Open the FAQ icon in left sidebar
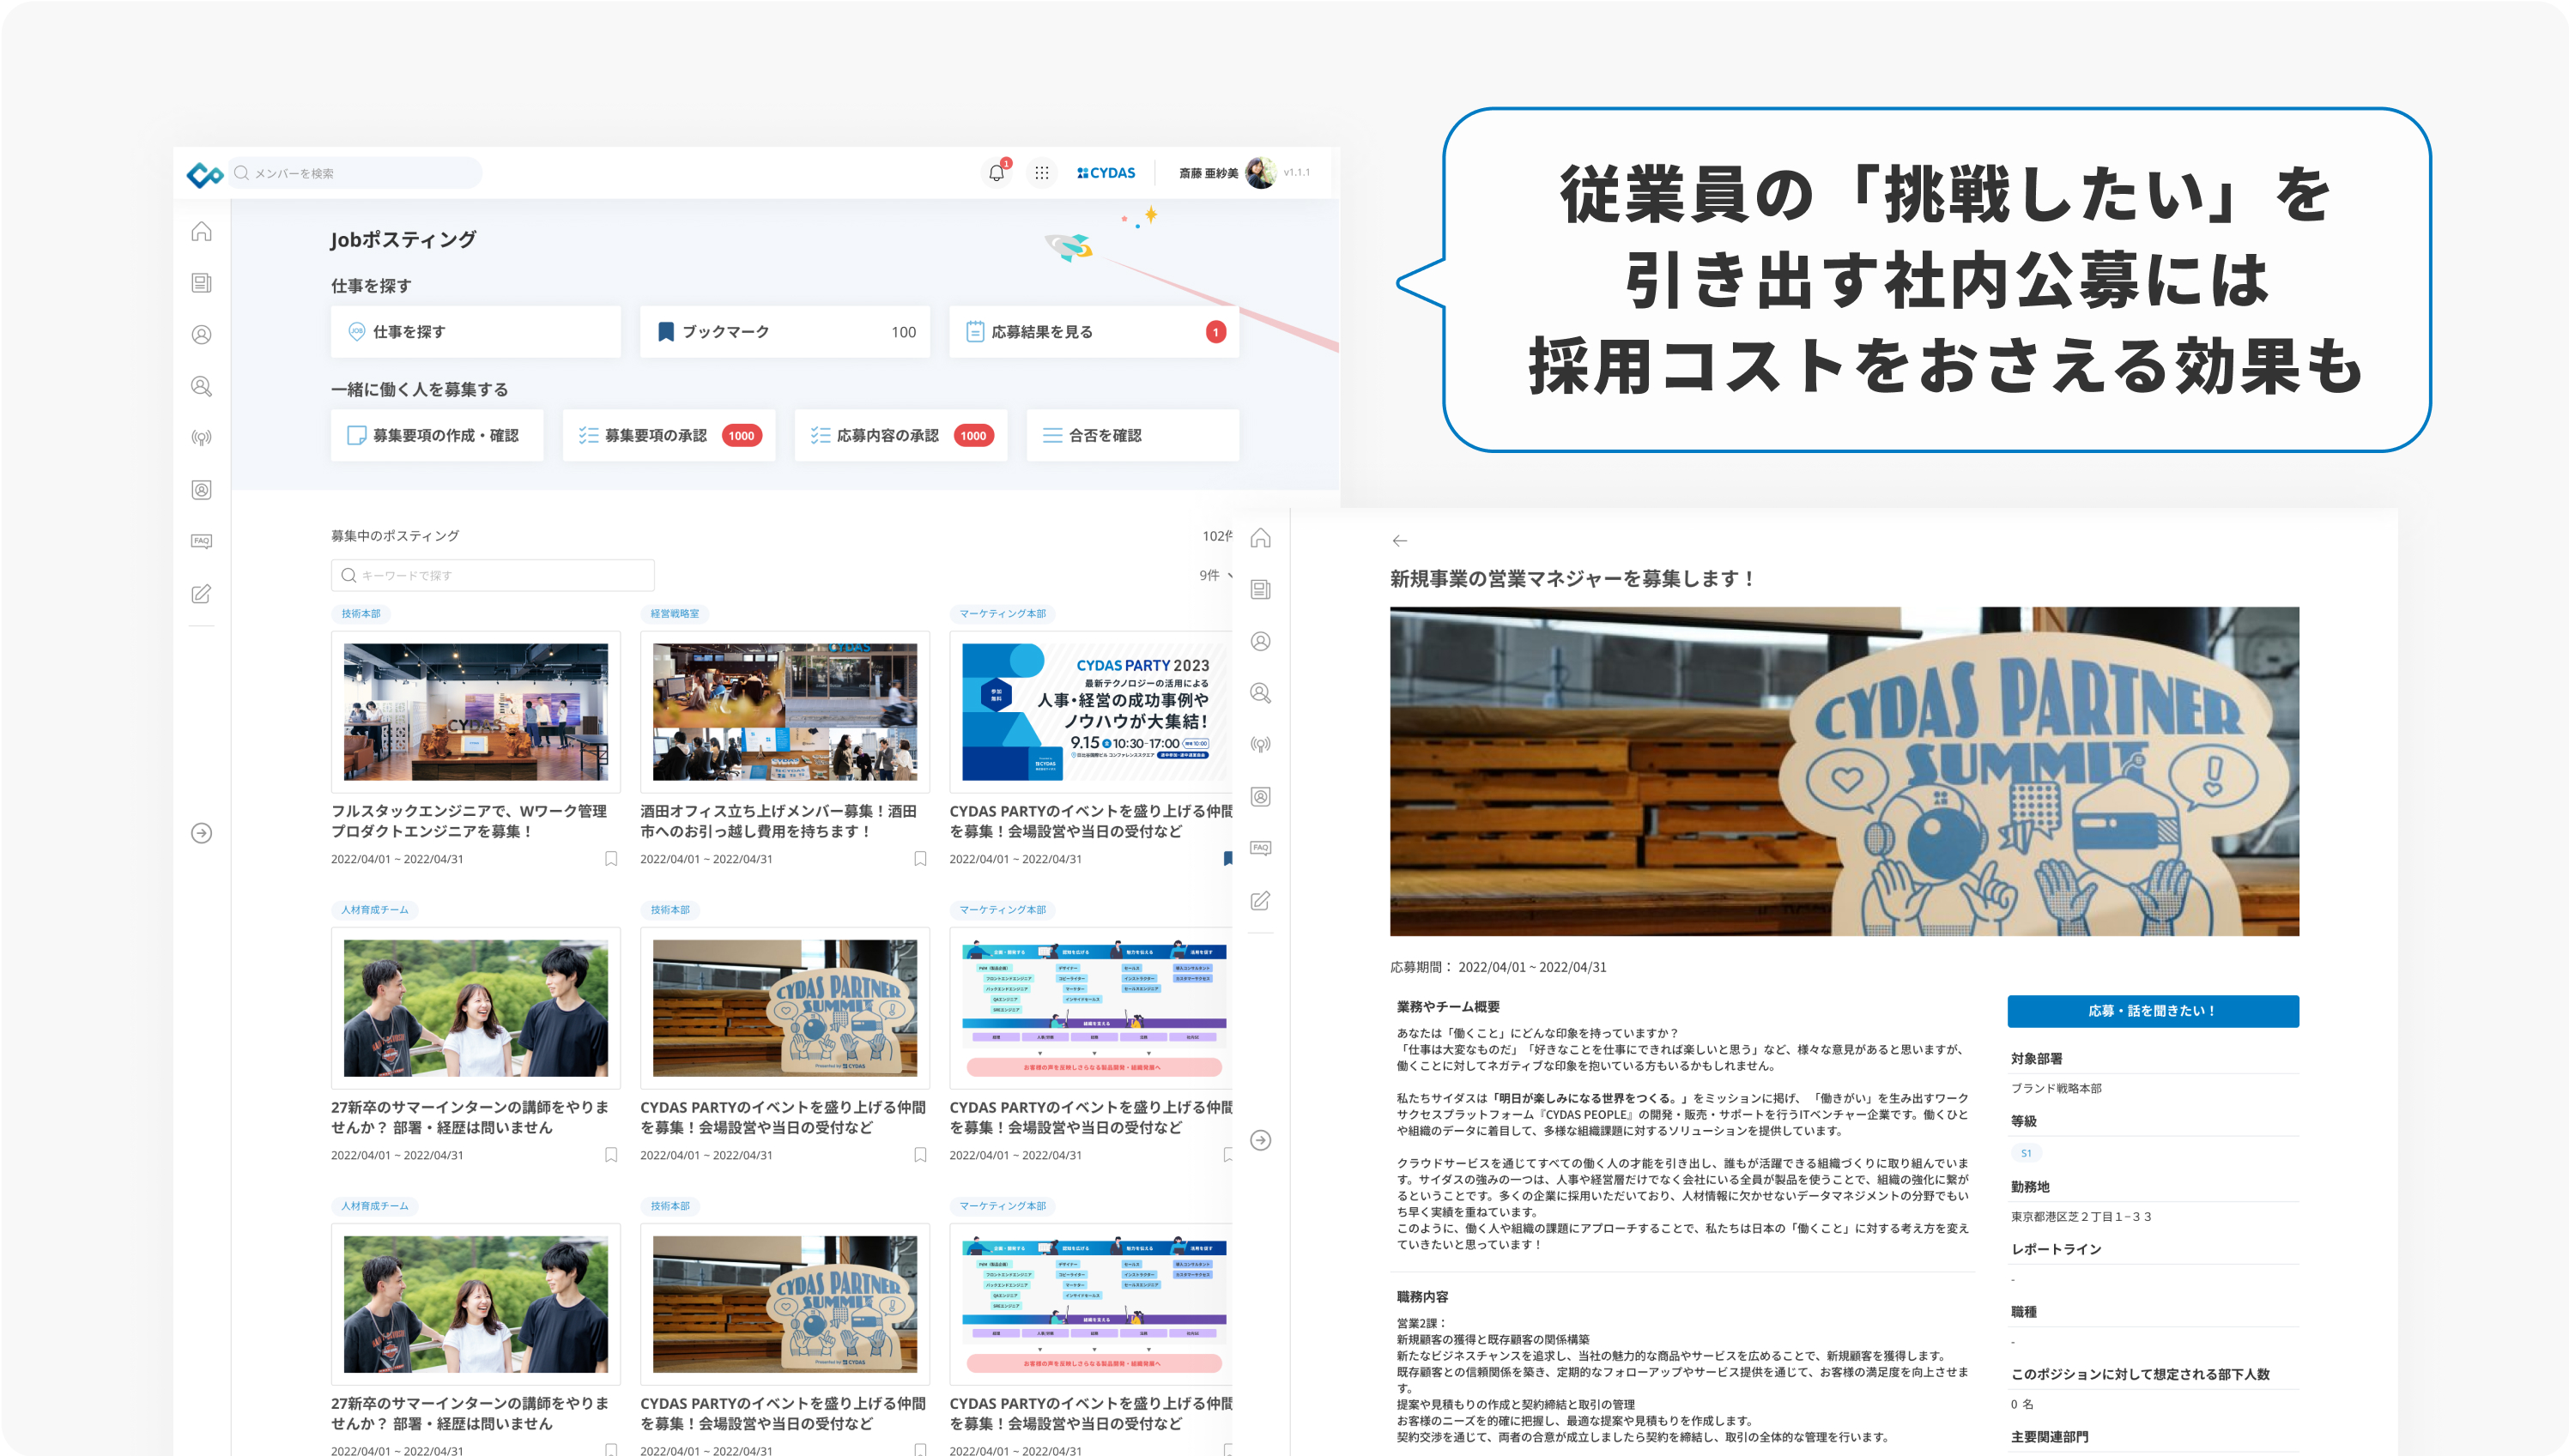Viewport: 2569px width, 1456px height. coord(201,541)
